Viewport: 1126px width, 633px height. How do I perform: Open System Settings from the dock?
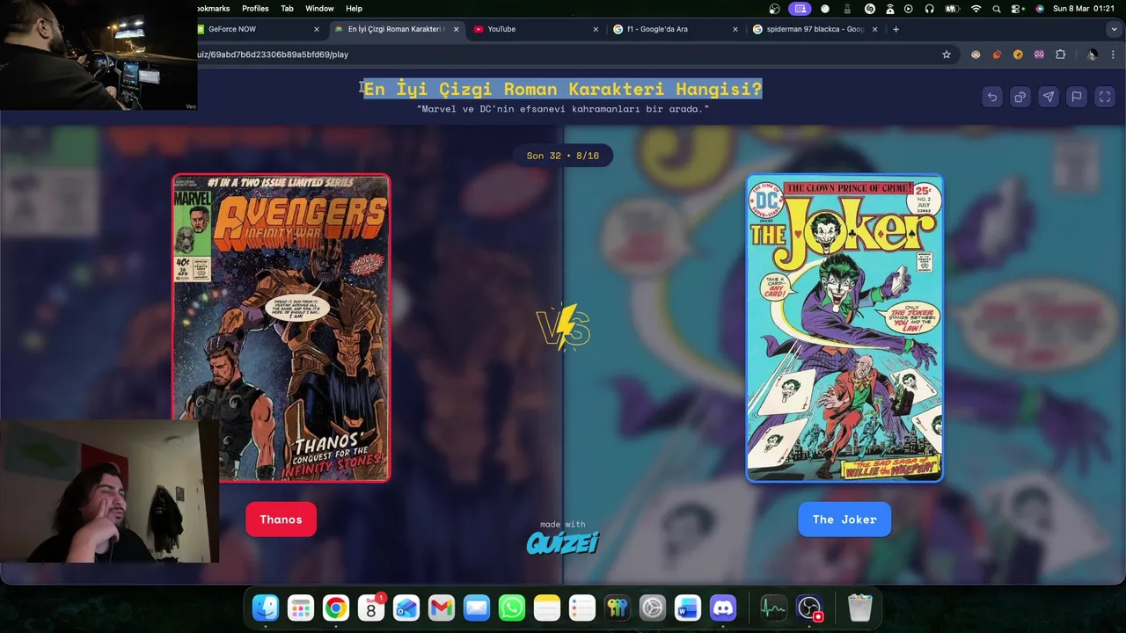pyautogui.click(x=653, y=608)
